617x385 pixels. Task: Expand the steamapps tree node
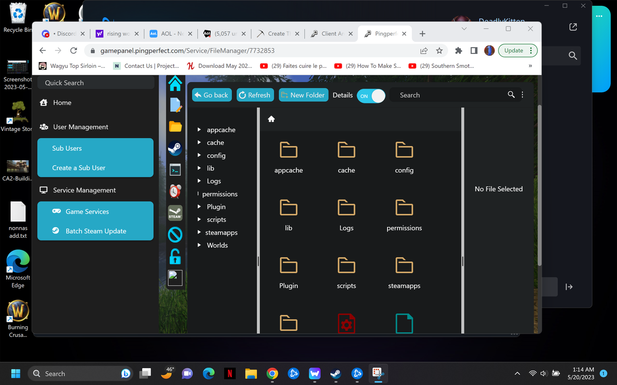point(199,232)
